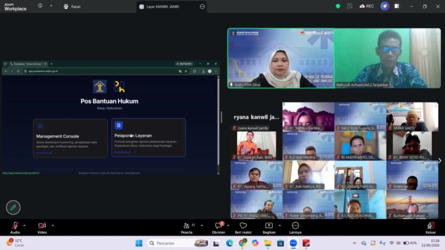Open the Lainnya more options menu

click(x=295, y=228)
